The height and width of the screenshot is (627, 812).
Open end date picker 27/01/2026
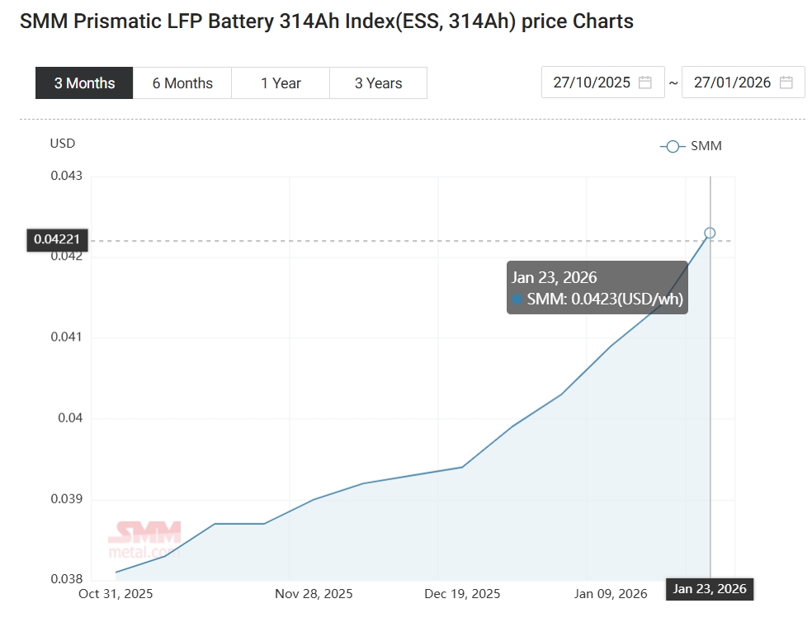pyautogui.click(x=732, y=82)
